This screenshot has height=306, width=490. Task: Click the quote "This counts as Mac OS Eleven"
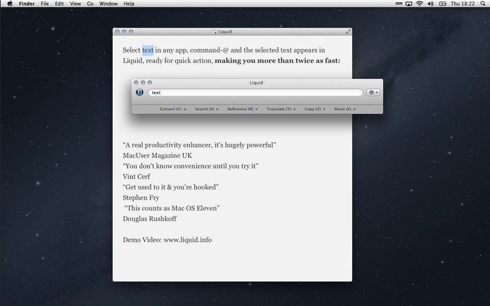(x=172, y=208)
